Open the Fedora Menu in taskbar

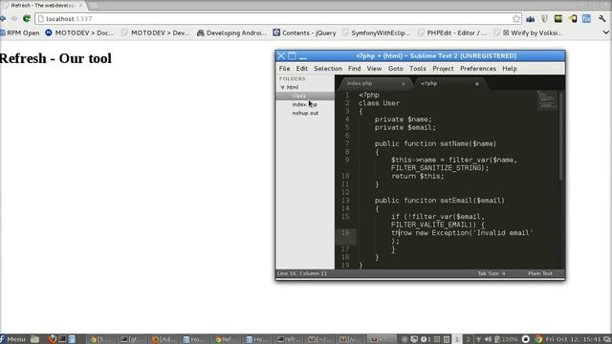tap(12, 339)
